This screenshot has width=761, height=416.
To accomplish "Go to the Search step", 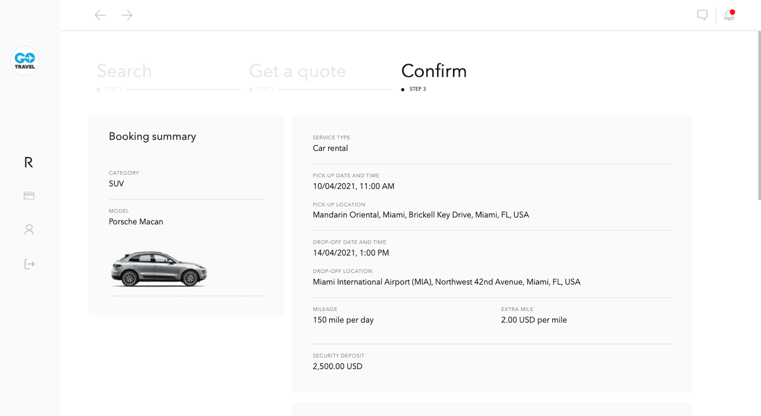I will click(x=124, y=71).
